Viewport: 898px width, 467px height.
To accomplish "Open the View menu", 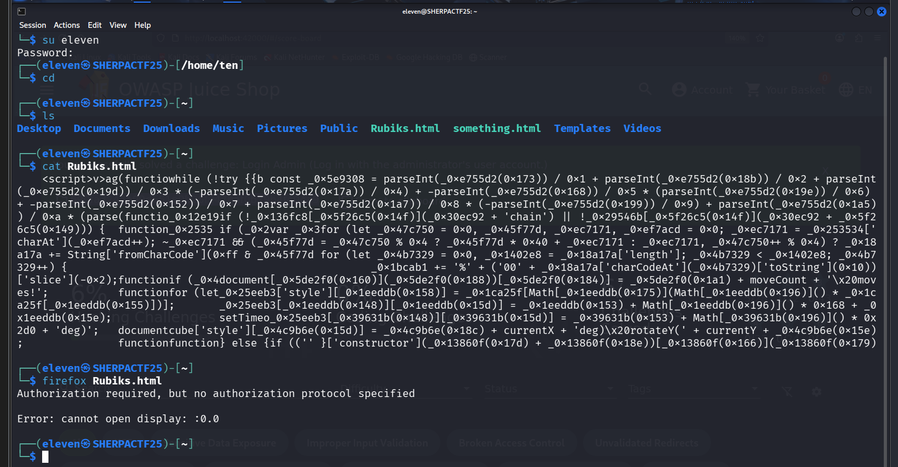I will point(118,25).
